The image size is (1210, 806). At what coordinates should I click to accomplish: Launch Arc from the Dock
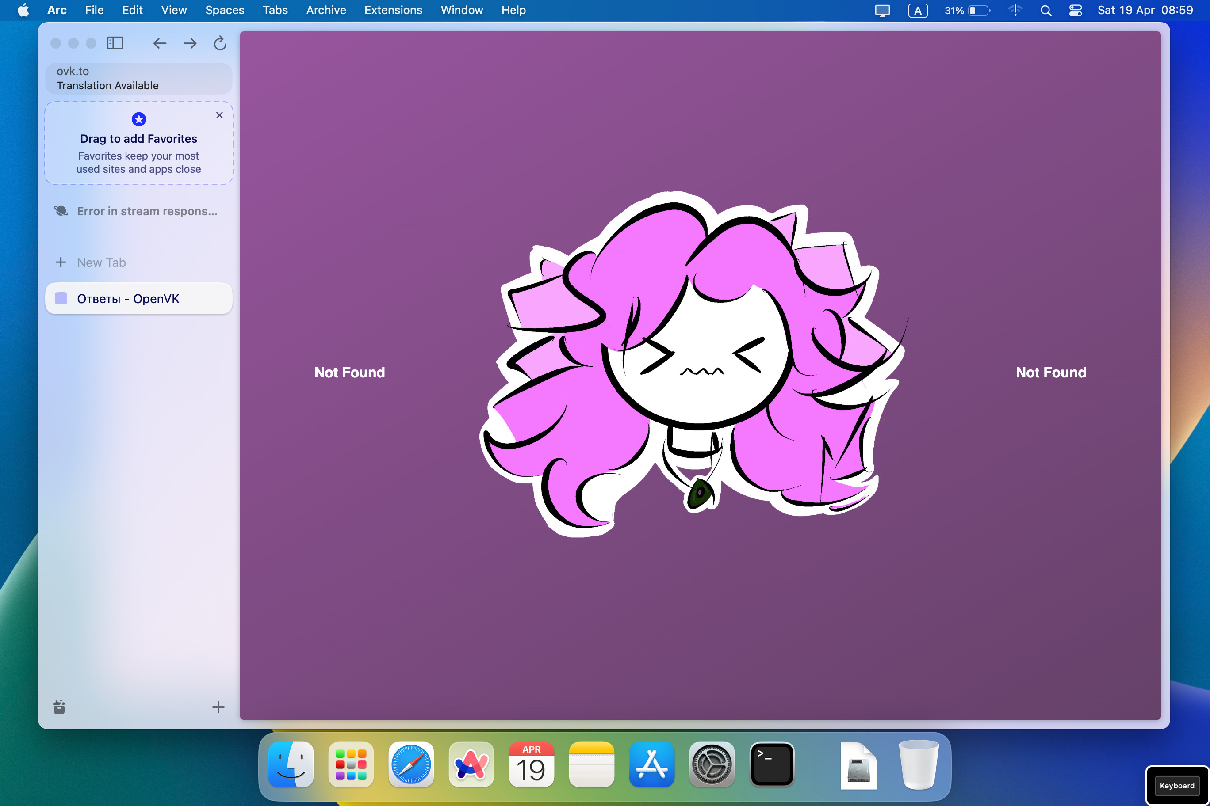pyautogui.click(x=471, y=764)
